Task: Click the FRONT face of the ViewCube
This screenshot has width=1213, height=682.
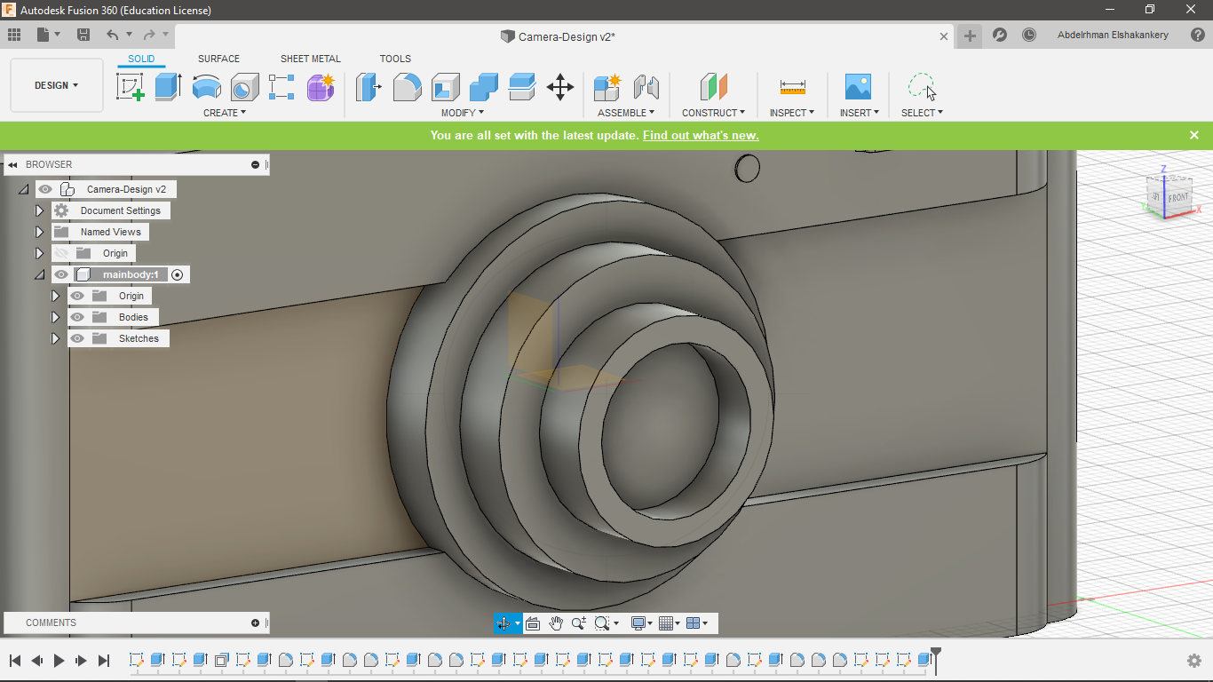Action: [1177, 197]
